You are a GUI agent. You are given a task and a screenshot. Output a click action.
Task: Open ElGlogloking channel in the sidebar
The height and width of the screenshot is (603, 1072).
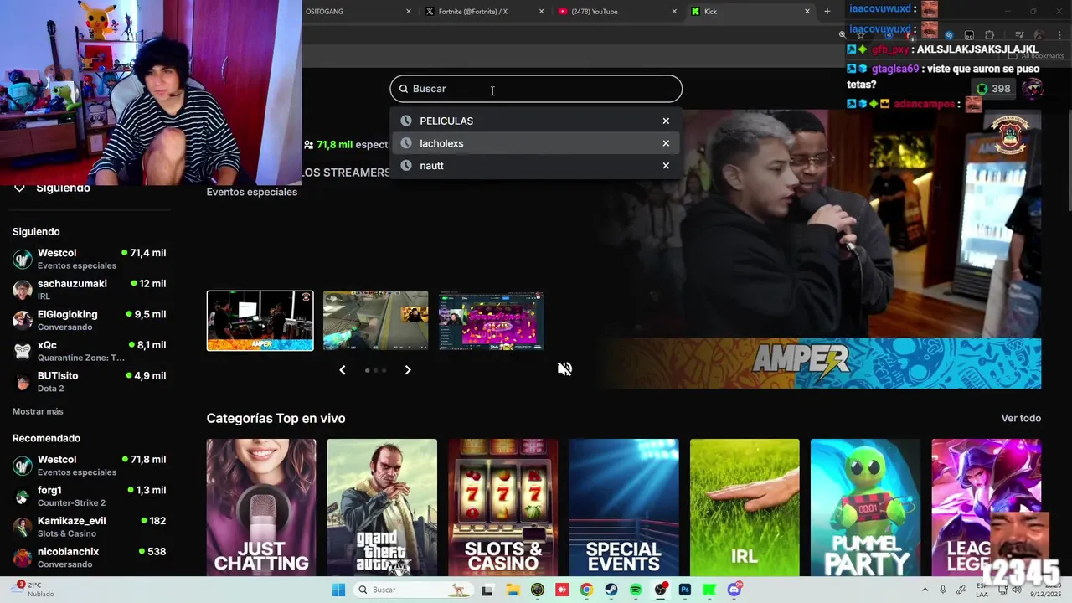(x=90, y=320)
